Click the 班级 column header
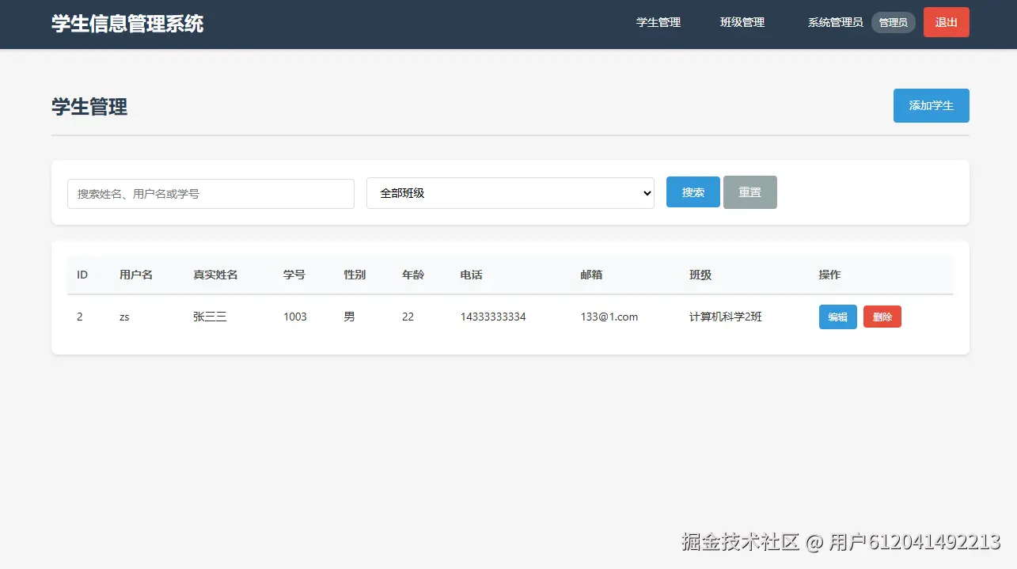The height and width of the screenshot is (569, 1017). [x=700, y=275]
